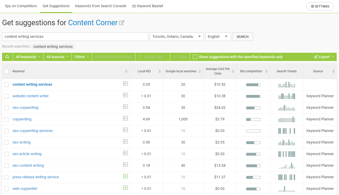The width and height of the screenshot is (339, 195).
Task: Enable 'Show suggestions with the specified keywords only'
Action: click(x=195, y=57)
